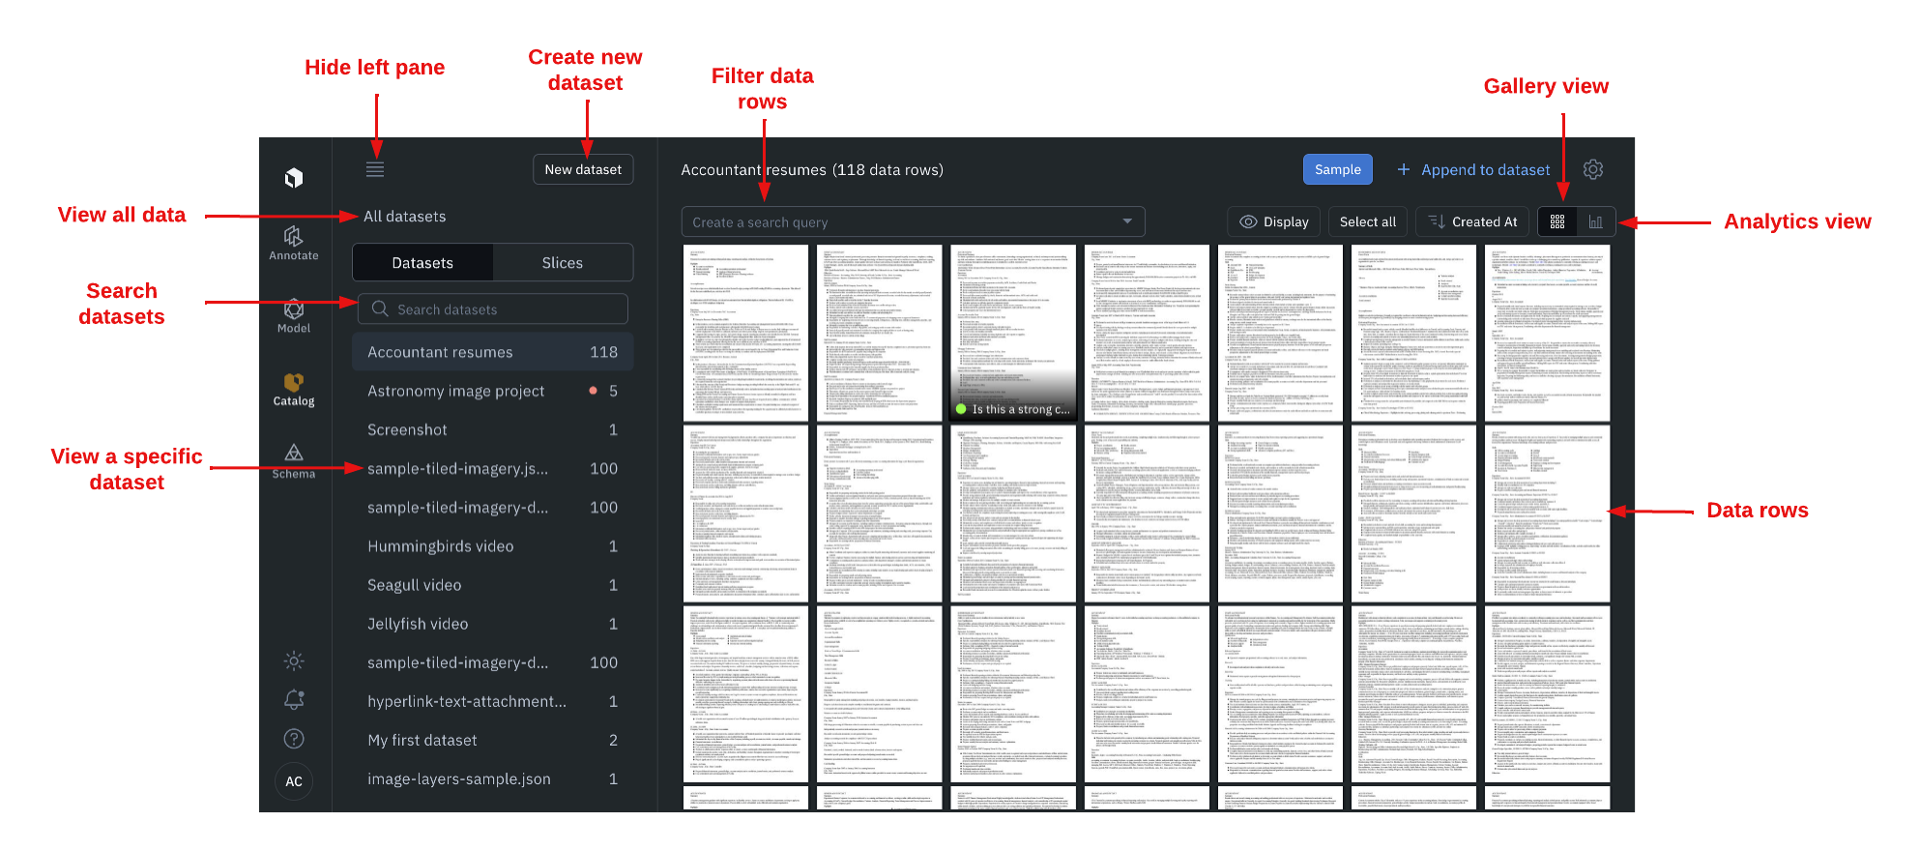Open dataset settings gear icon
The width and height of the screenshot is (1920, 851).
click(x=1593, y=169)
